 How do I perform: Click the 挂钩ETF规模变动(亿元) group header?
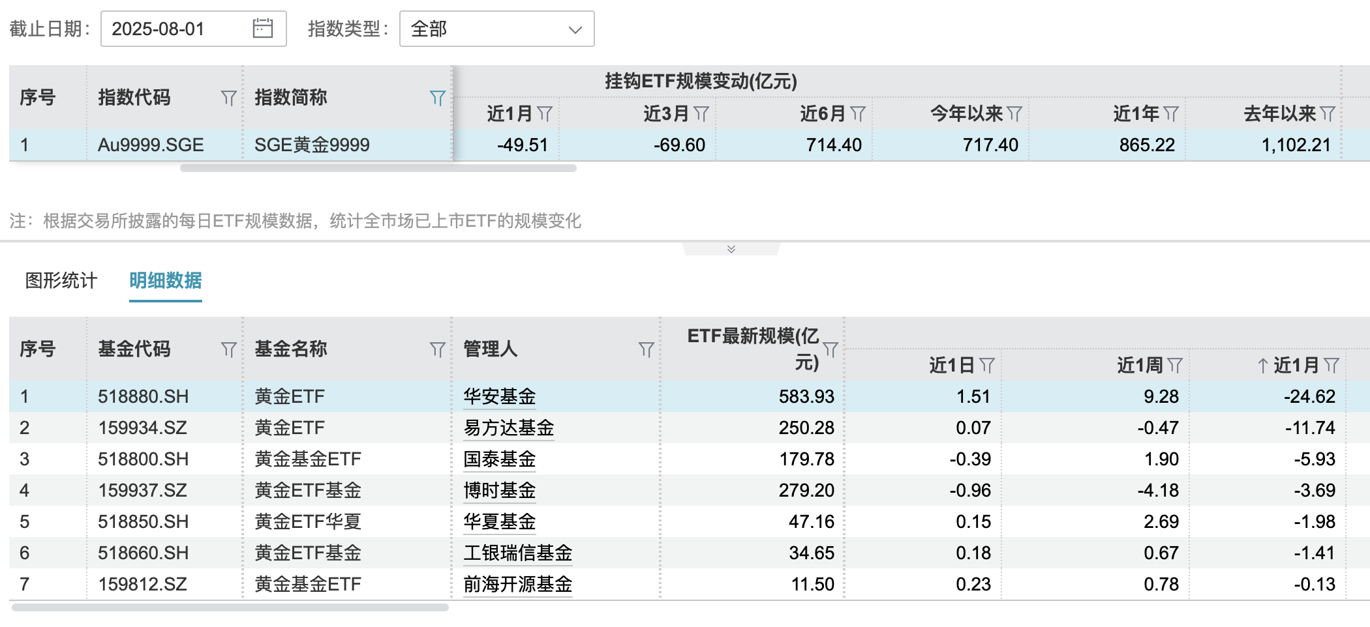(701, 81)
